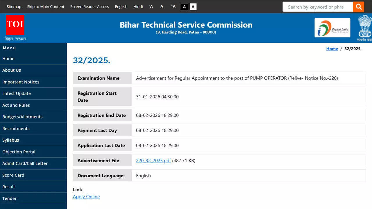
Task: Click the TOI logo
Action: 15,25
